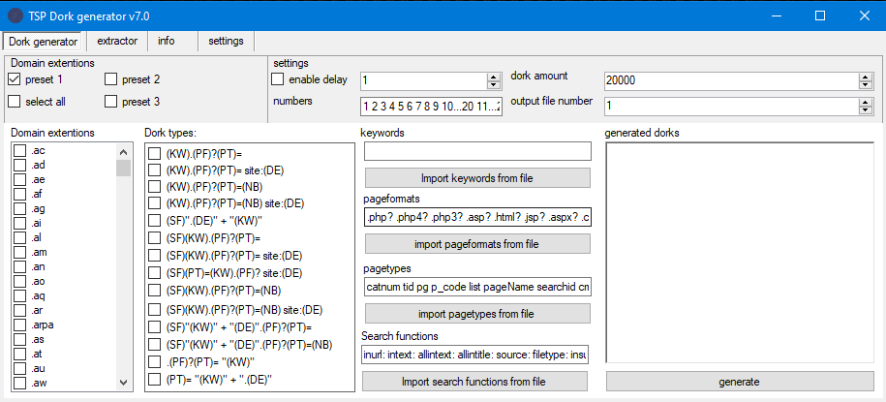This screenshot has height=402, width=886.
Task: Check dork type (SF)(KW).(PF)?(PT)=(NB)
Action: pos(154,291)
